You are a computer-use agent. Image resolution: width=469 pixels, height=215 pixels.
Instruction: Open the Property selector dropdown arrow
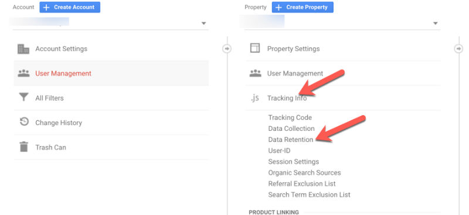coord(436,23)
